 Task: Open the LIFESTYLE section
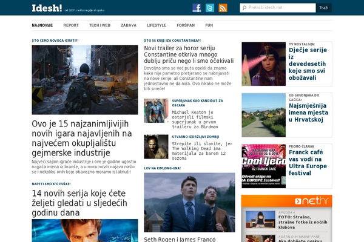coord(157,25)
